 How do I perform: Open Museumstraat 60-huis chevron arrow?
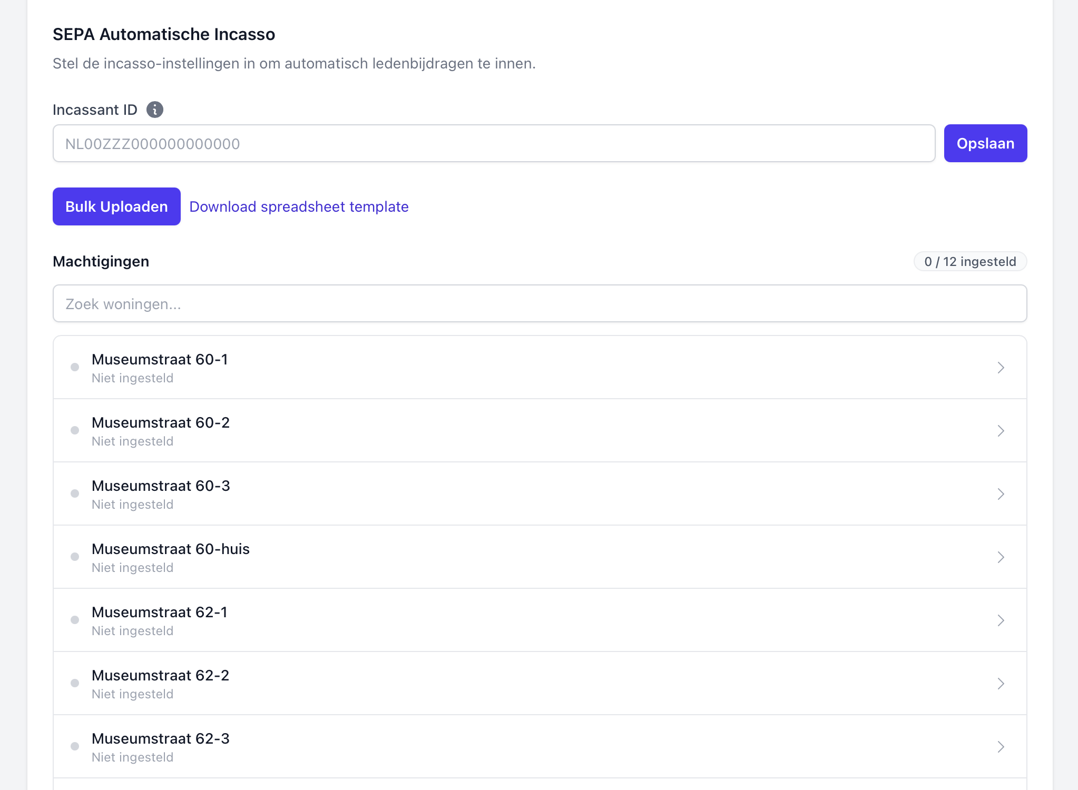pos(1001,557)
